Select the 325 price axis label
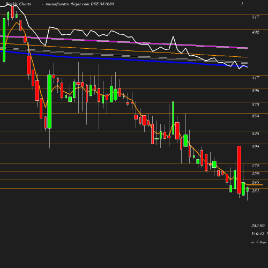Screen dimensions: 268x268 [256, 133]
